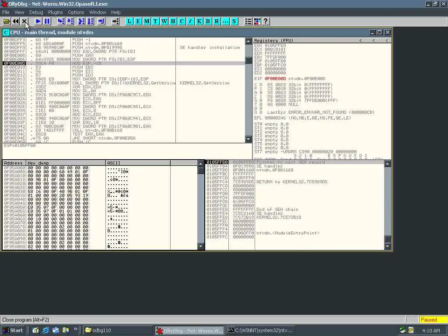
Task: Show Executable modules with E button
Action: [x=138, y=21]
